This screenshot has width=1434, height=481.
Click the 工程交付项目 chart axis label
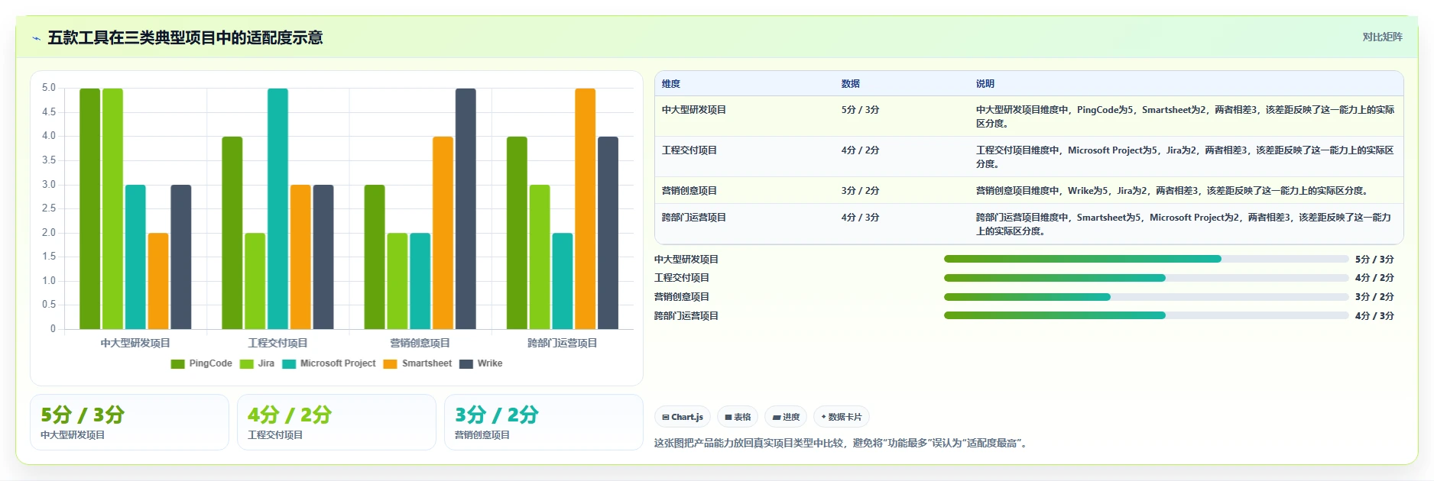277,344
